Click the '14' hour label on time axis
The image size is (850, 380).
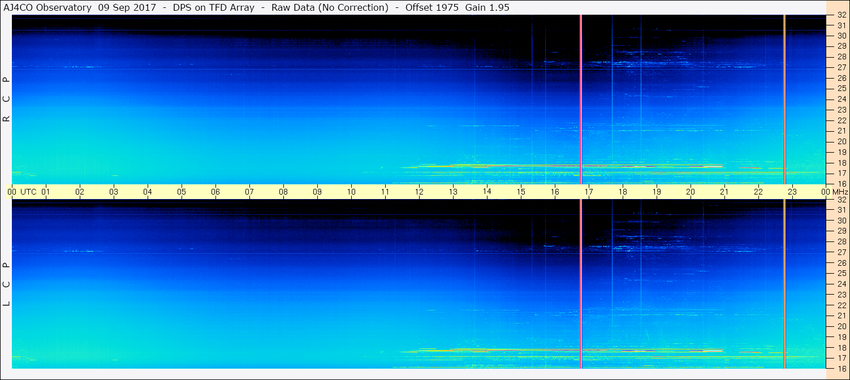click(x=487, y=191)
